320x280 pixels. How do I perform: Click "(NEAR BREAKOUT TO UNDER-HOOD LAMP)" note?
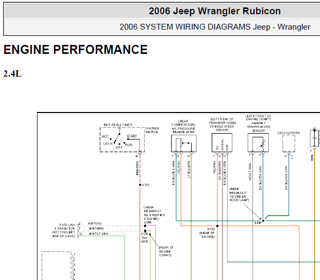click(239, 194)
